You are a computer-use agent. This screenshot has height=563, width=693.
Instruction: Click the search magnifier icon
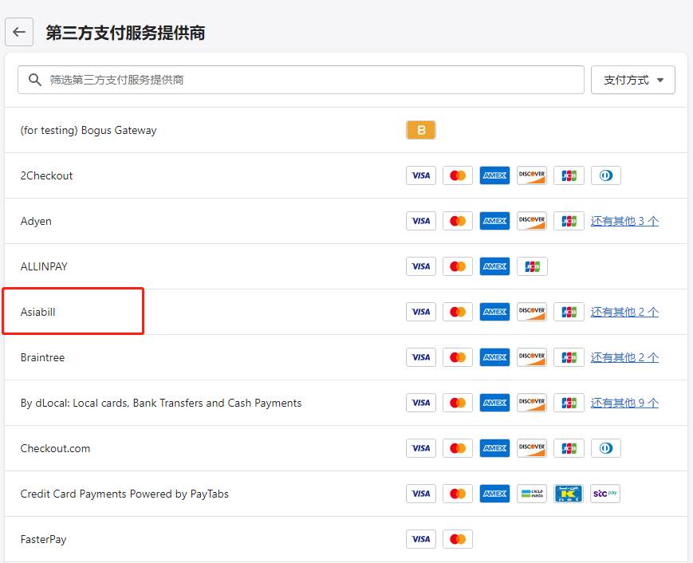click(34, 80)
